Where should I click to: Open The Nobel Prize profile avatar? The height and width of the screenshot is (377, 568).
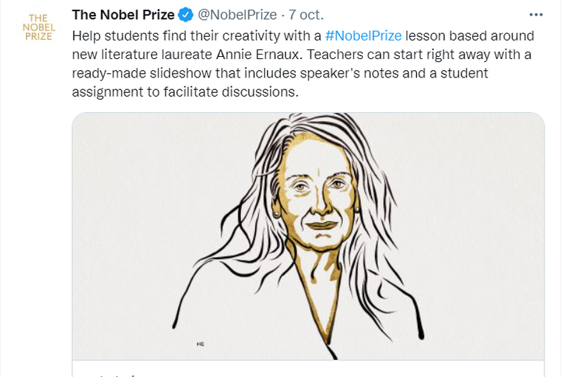tap(35, 26)
